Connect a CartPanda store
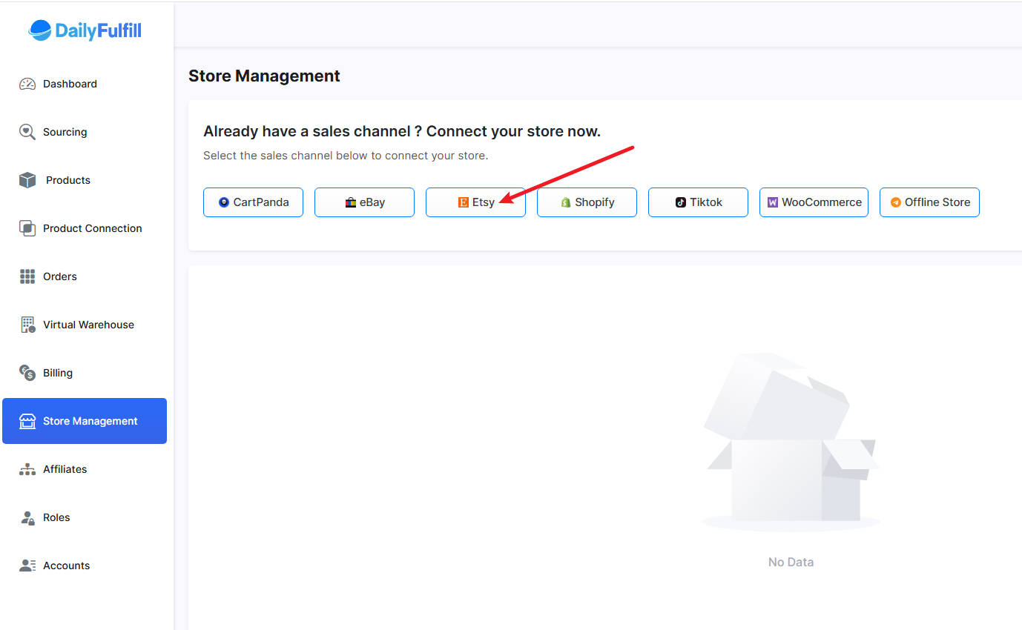Viewport: 1022px width, 630px height. 253,202
